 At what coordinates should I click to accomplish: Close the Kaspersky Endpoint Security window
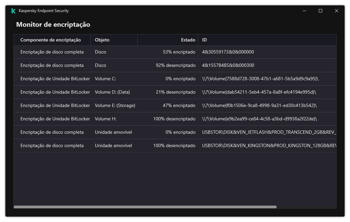click(337, 11)
